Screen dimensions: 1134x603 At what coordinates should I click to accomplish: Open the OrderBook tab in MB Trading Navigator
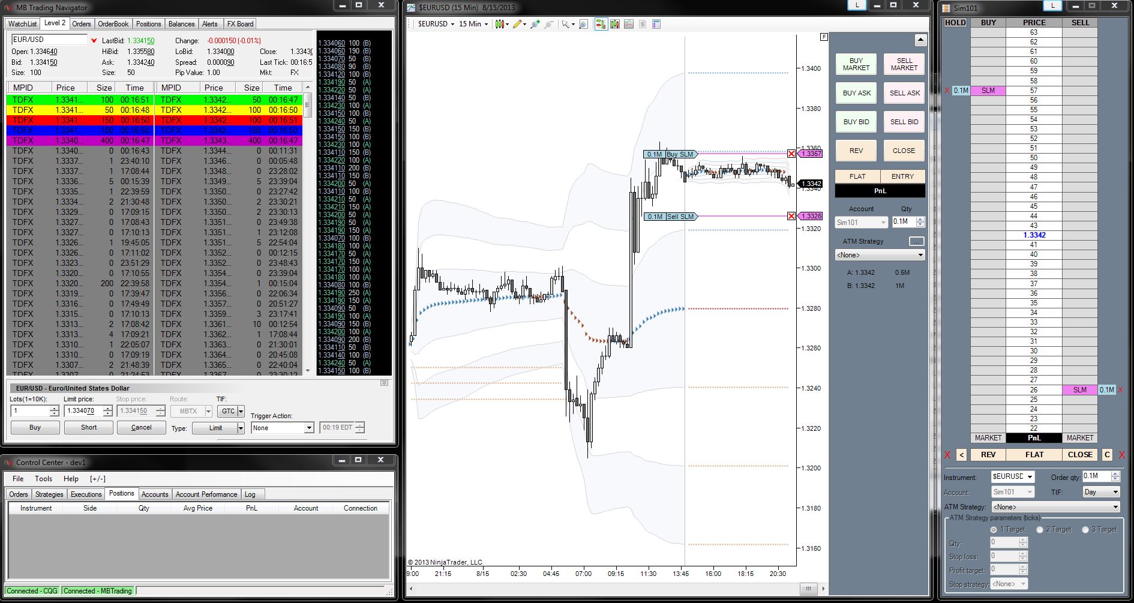click(x=113, y=24)
